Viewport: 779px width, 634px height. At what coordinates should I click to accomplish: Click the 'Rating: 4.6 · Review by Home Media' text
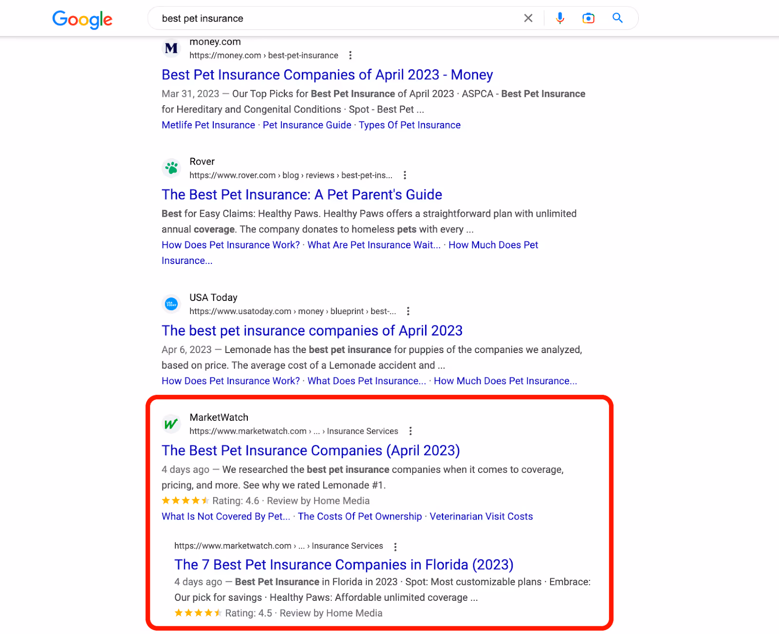[291, 501]
